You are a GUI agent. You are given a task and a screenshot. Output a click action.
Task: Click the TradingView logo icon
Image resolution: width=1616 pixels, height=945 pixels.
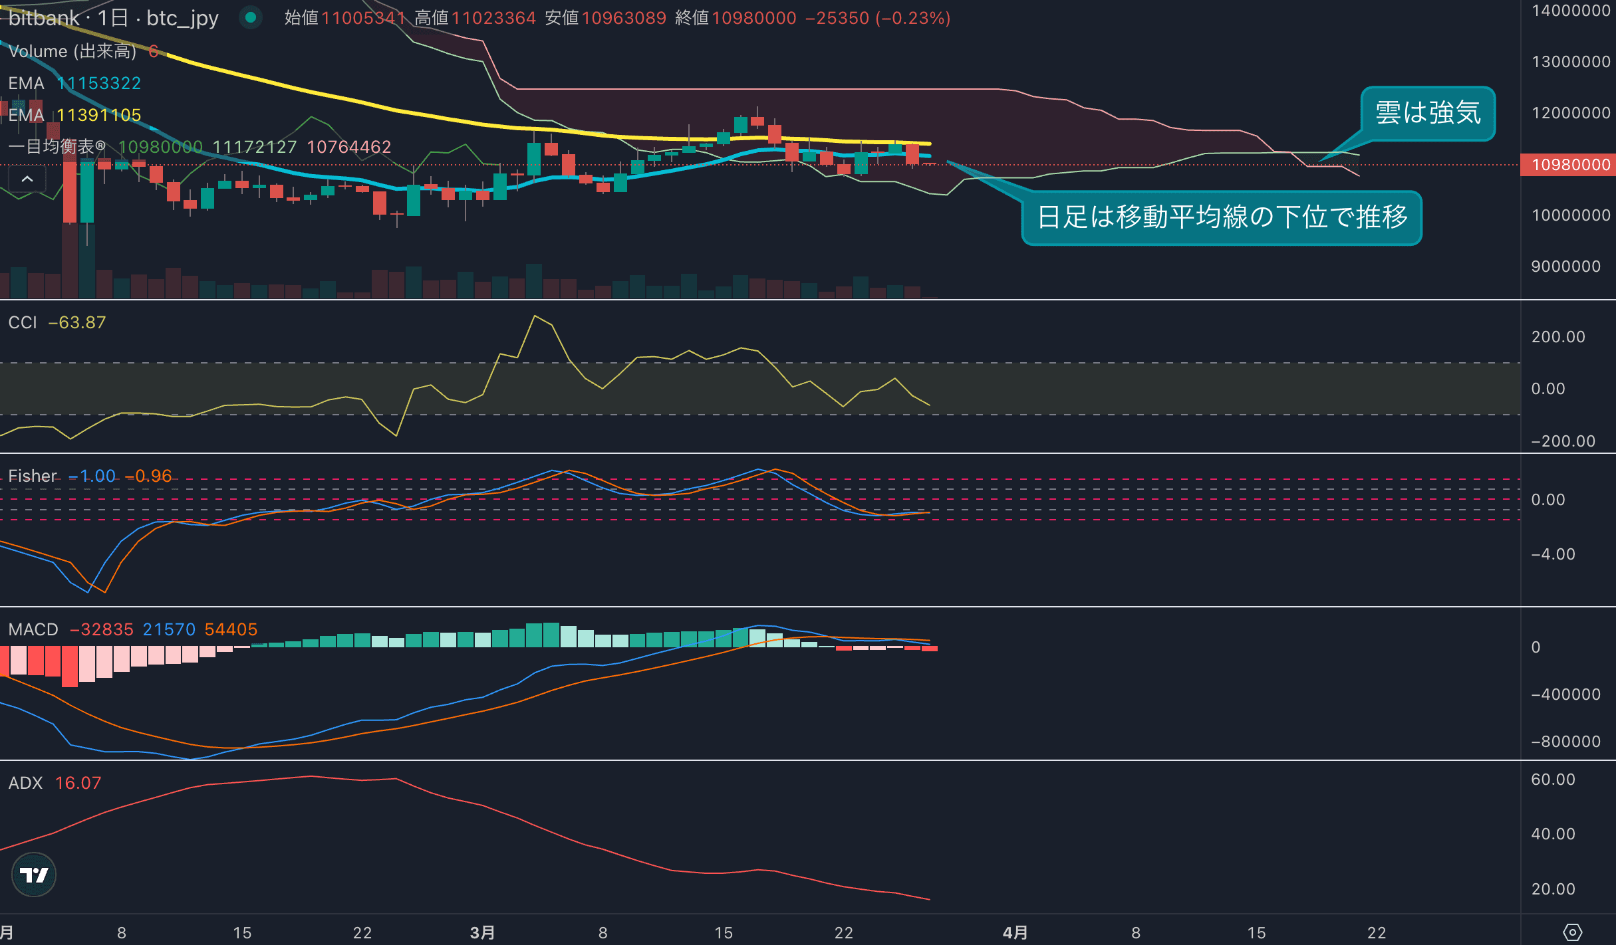click(x=34, y=875)
